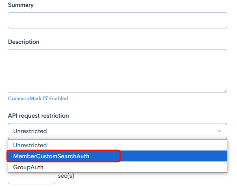Click inside the Description text area
This screenshot has width=237, height=187.
[x=117, y=71]
